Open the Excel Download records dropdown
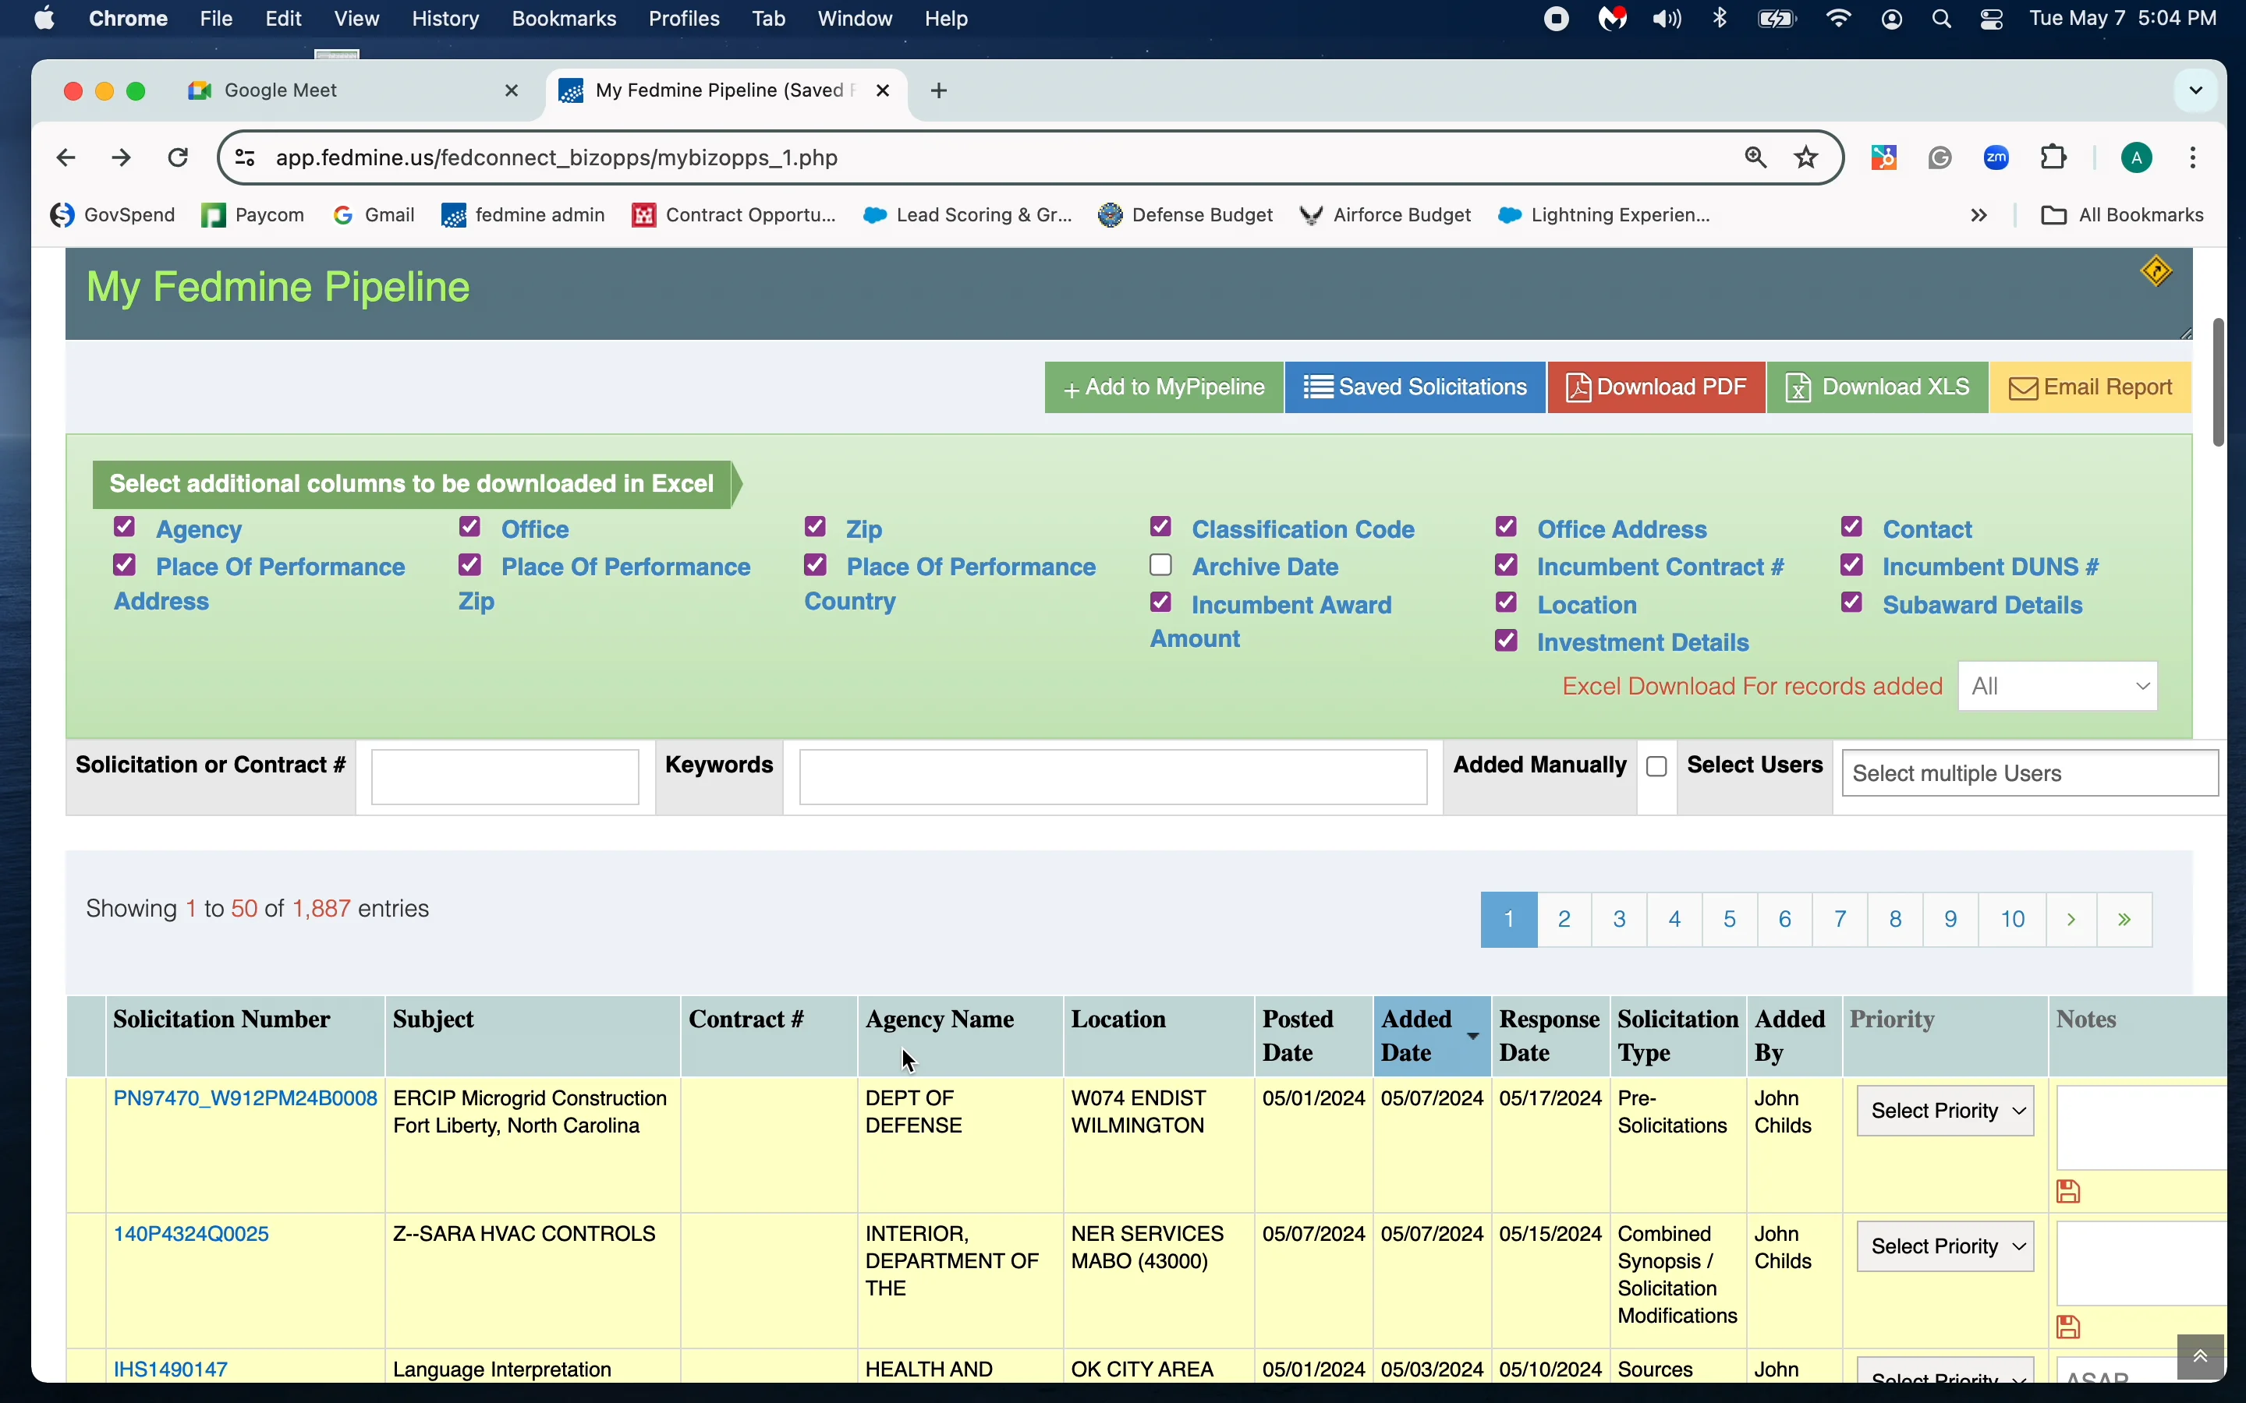The image size is (2246, 1403). (2057, 686)
